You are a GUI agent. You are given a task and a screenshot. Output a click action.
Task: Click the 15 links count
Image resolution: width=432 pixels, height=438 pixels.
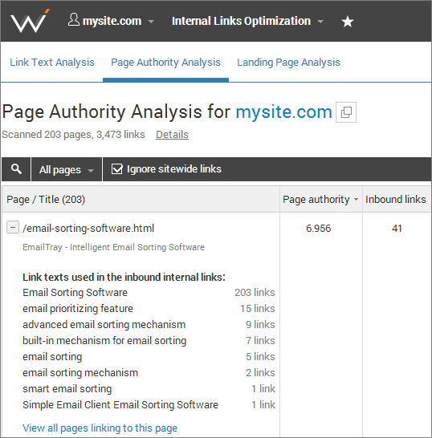coord(258,308)
